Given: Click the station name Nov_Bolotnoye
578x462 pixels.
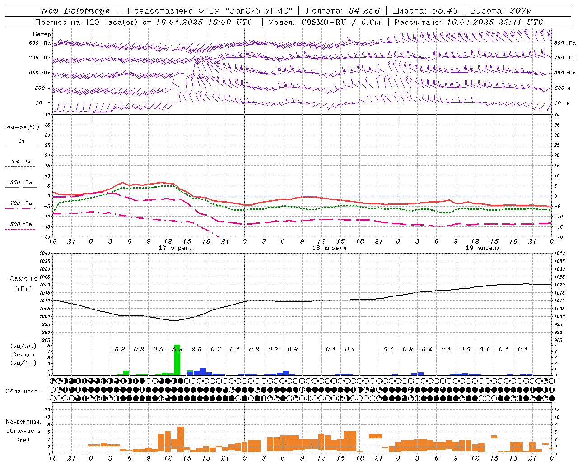Looking at the screenshot, I should coord(75,11).
